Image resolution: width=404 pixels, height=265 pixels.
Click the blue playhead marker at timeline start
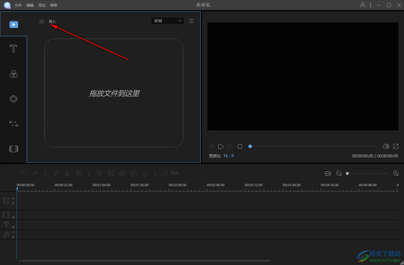click(17, 189)
